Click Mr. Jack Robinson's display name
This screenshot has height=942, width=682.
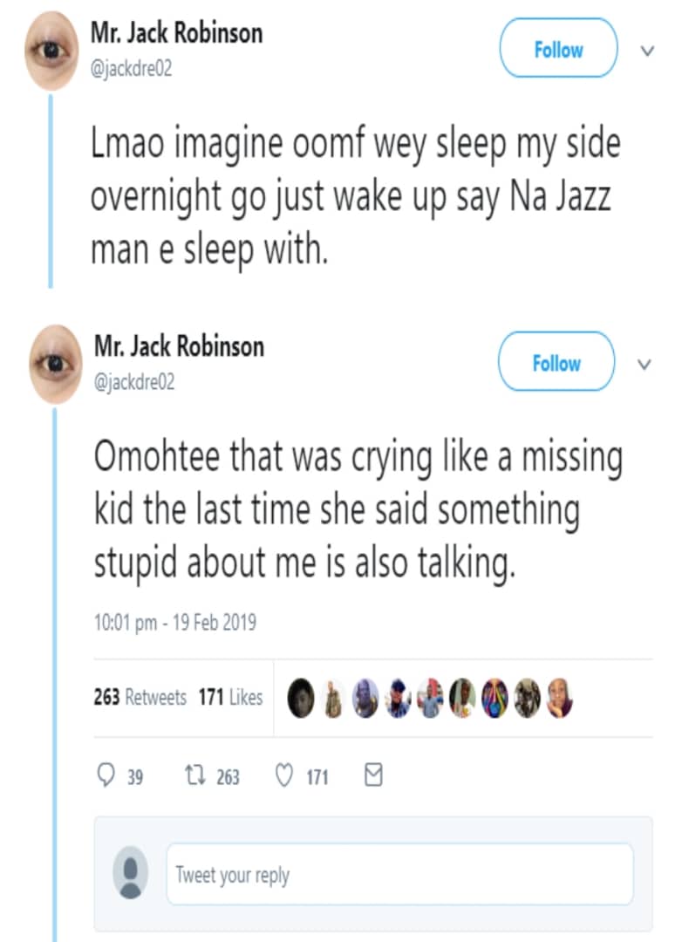click(178, 33)
